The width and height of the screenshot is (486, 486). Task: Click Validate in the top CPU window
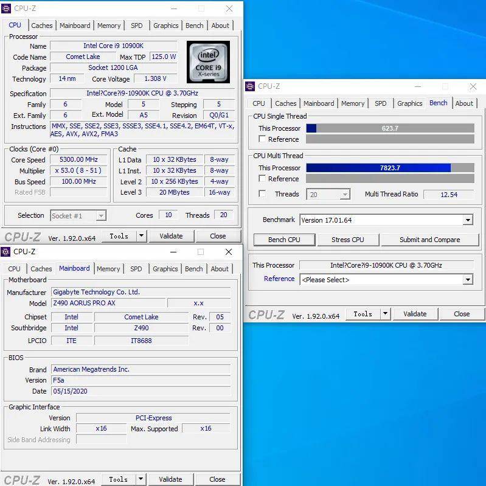point(171,236)
